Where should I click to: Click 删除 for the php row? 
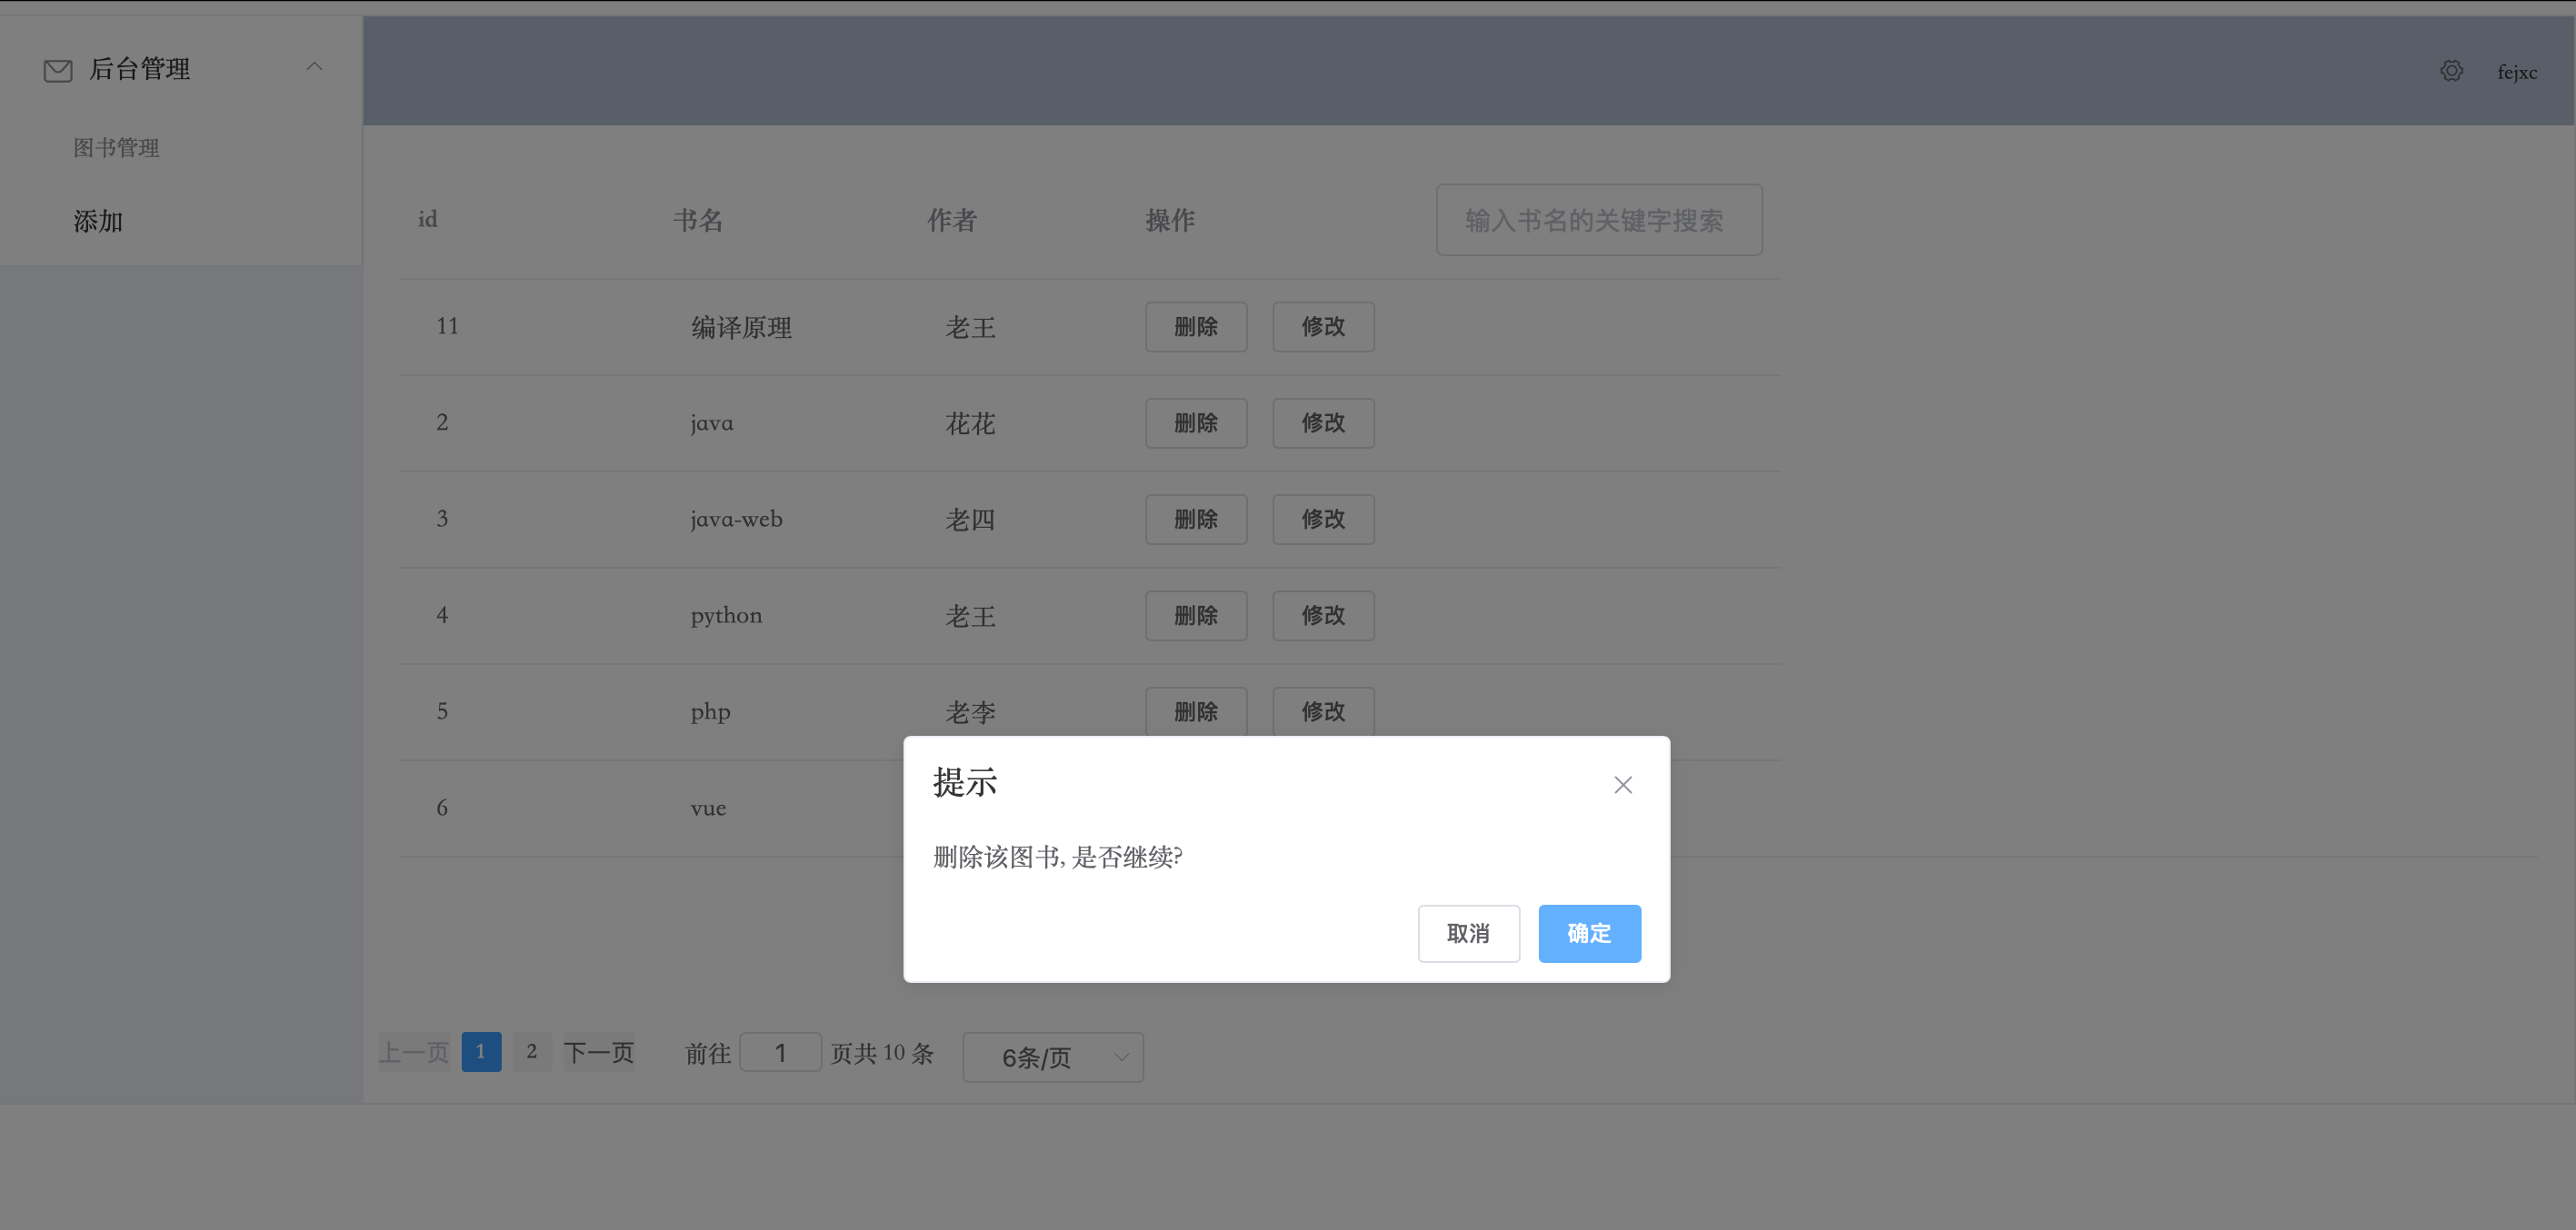tap(1195, 710)
